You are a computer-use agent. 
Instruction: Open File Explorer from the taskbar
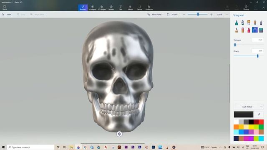(x=71, y=147)
